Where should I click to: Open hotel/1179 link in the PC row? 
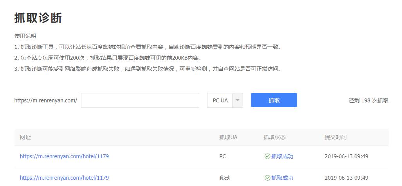click(64, 156)
